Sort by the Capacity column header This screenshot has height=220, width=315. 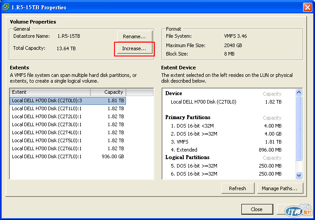click(108, 92)
